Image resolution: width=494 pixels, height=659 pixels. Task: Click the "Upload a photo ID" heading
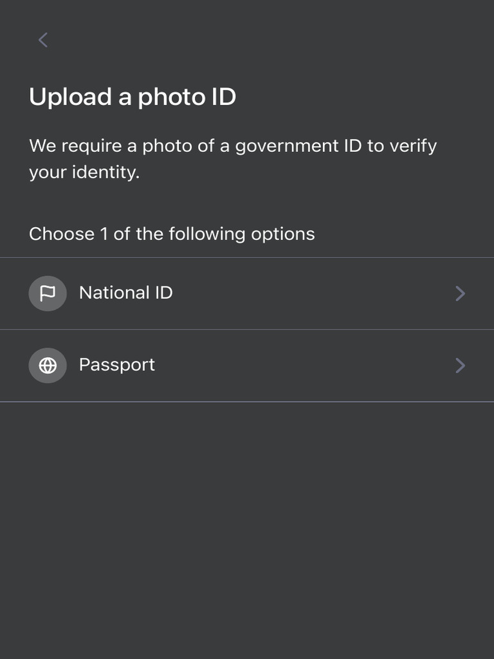point(133,97)
